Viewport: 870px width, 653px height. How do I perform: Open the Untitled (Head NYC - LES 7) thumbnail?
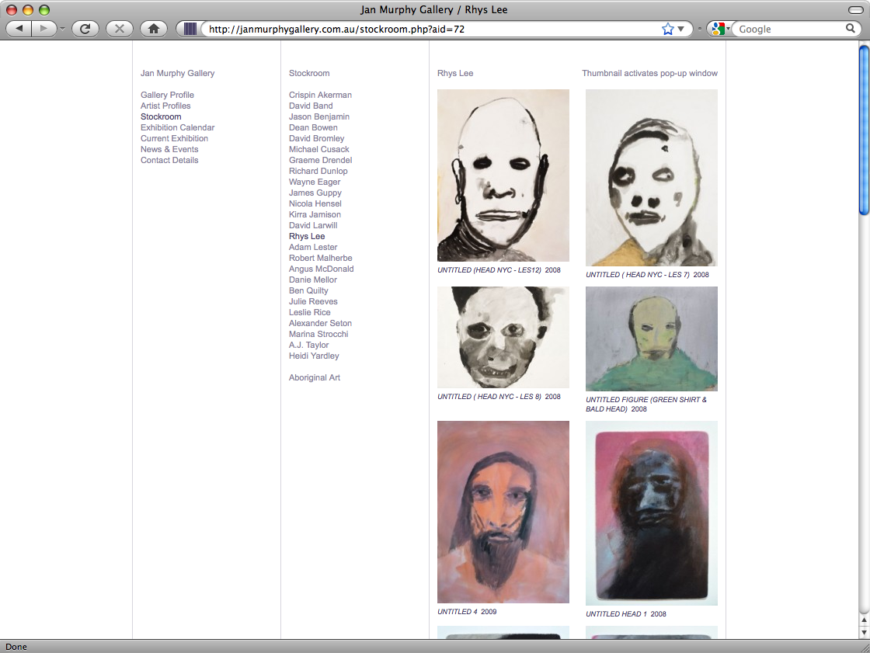coord(652,178)
